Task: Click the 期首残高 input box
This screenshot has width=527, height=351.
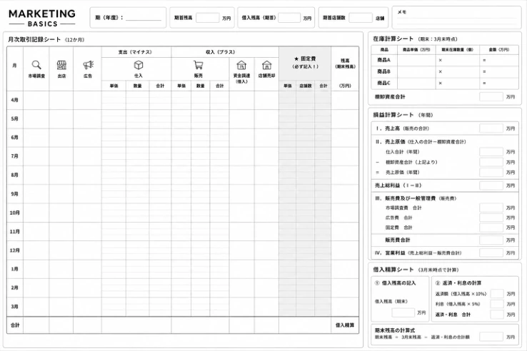Action: [208, 18]
